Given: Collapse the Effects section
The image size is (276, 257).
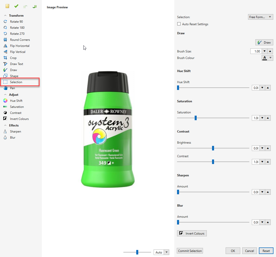Looking at the screenshot, I should point(6,125).
